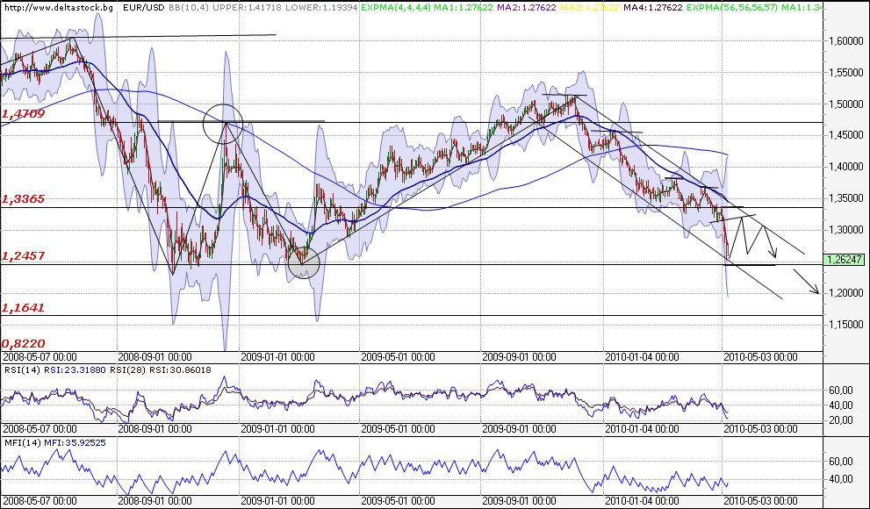
Task: Click 2010-05-03 date on main price chart axis
Action: [760, 357]
